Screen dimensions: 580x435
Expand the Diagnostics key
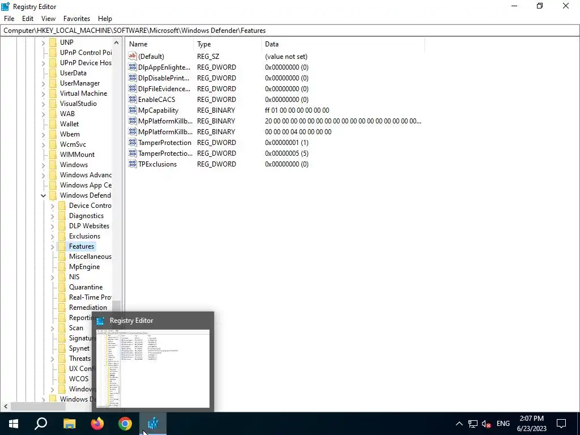point(52,216)
